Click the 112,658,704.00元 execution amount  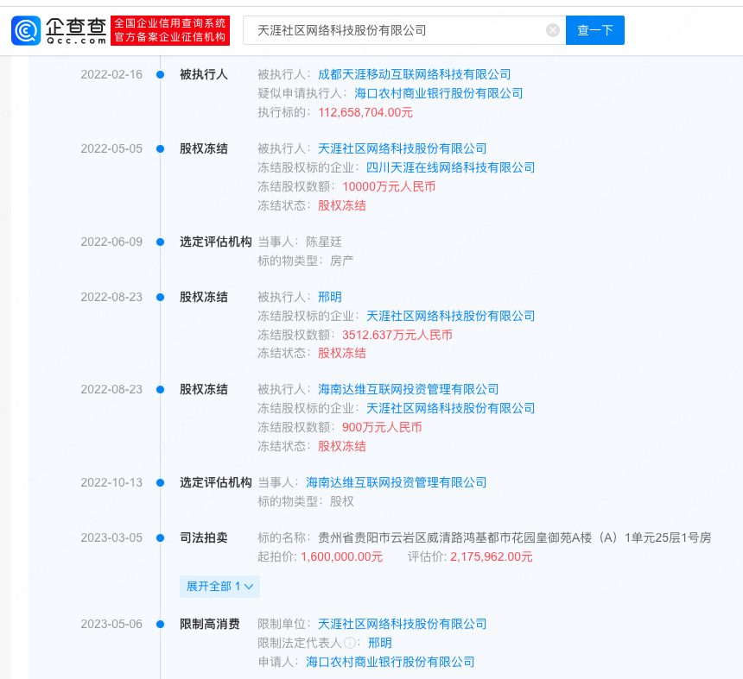click(365, 113)
